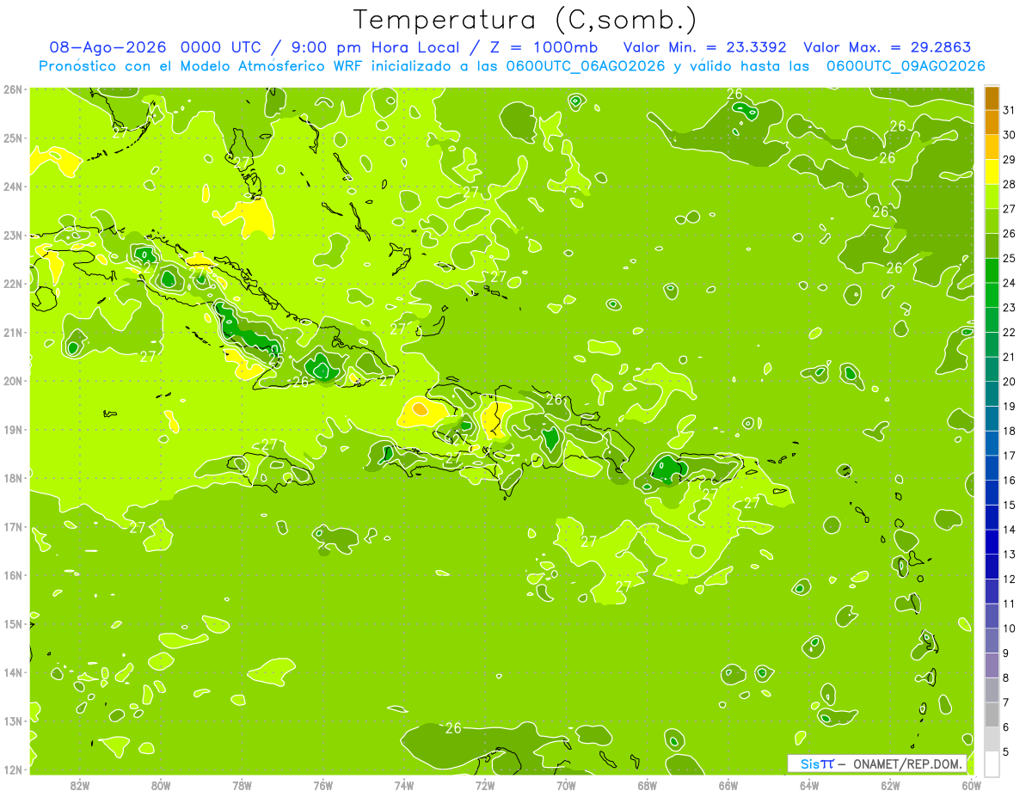Click the "14N" latitude axis label
Image resolution: width=1032 pixels, height=797 pixels.
tap(12, 672)
